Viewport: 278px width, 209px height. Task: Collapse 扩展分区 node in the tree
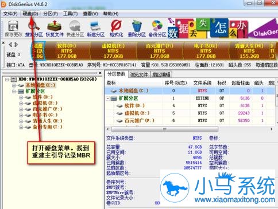pyautogui.click(x=14, y=91)
